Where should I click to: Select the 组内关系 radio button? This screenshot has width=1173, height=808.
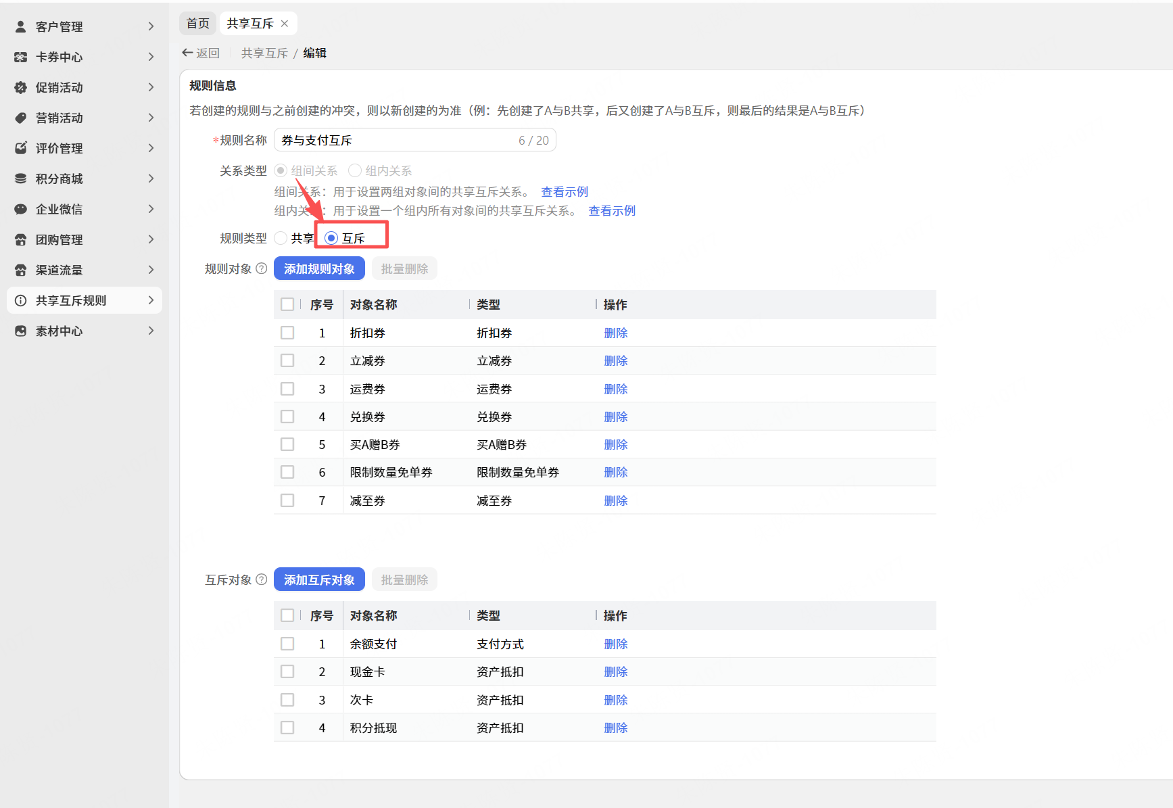tap(355, 170)
